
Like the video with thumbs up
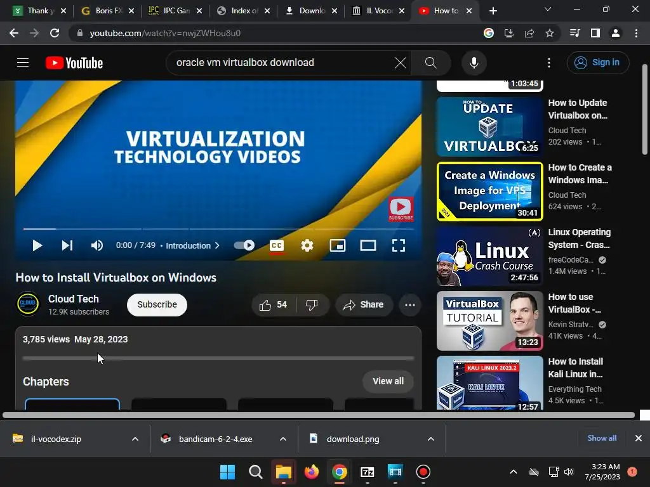click(x=273, y=305)
